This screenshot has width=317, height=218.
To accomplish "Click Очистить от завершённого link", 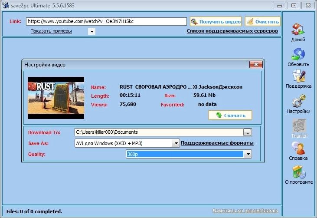I will 245,211.
